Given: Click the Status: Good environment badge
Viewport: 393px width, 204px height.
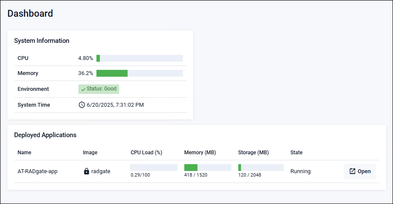Looking at the screenshot, I should tap(99, 89).
